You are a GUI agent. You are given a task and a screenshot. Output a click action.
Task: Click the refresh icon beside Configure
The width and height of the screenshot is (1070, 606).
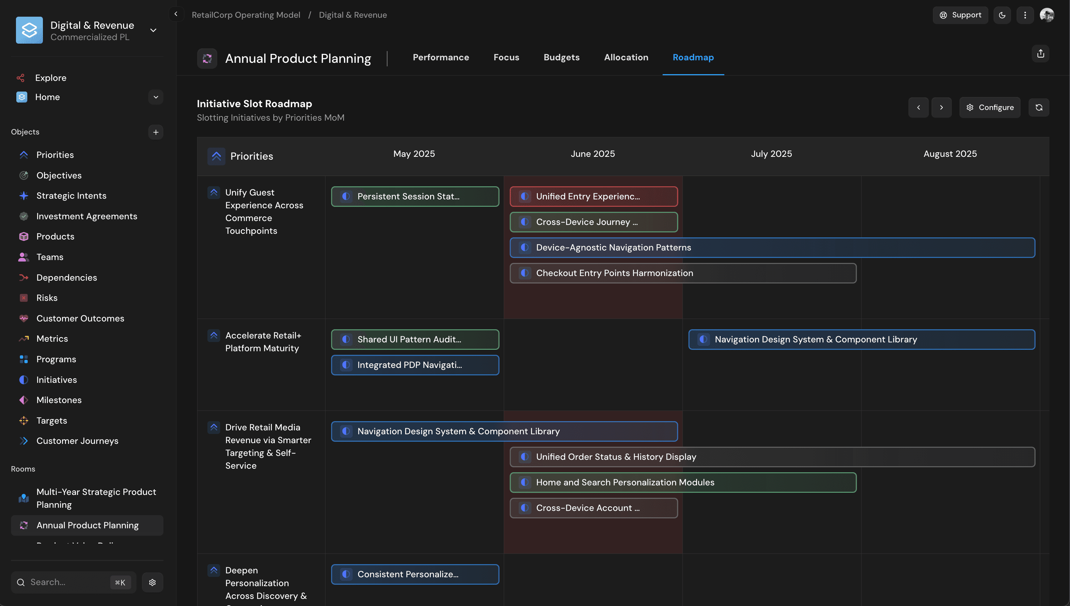tap(1039, 107)
